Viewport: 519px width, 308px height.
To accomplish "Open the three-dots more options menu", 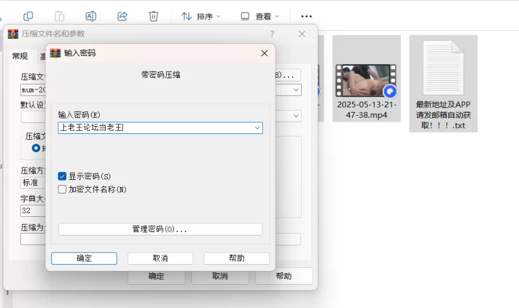I will pos(306,16).
